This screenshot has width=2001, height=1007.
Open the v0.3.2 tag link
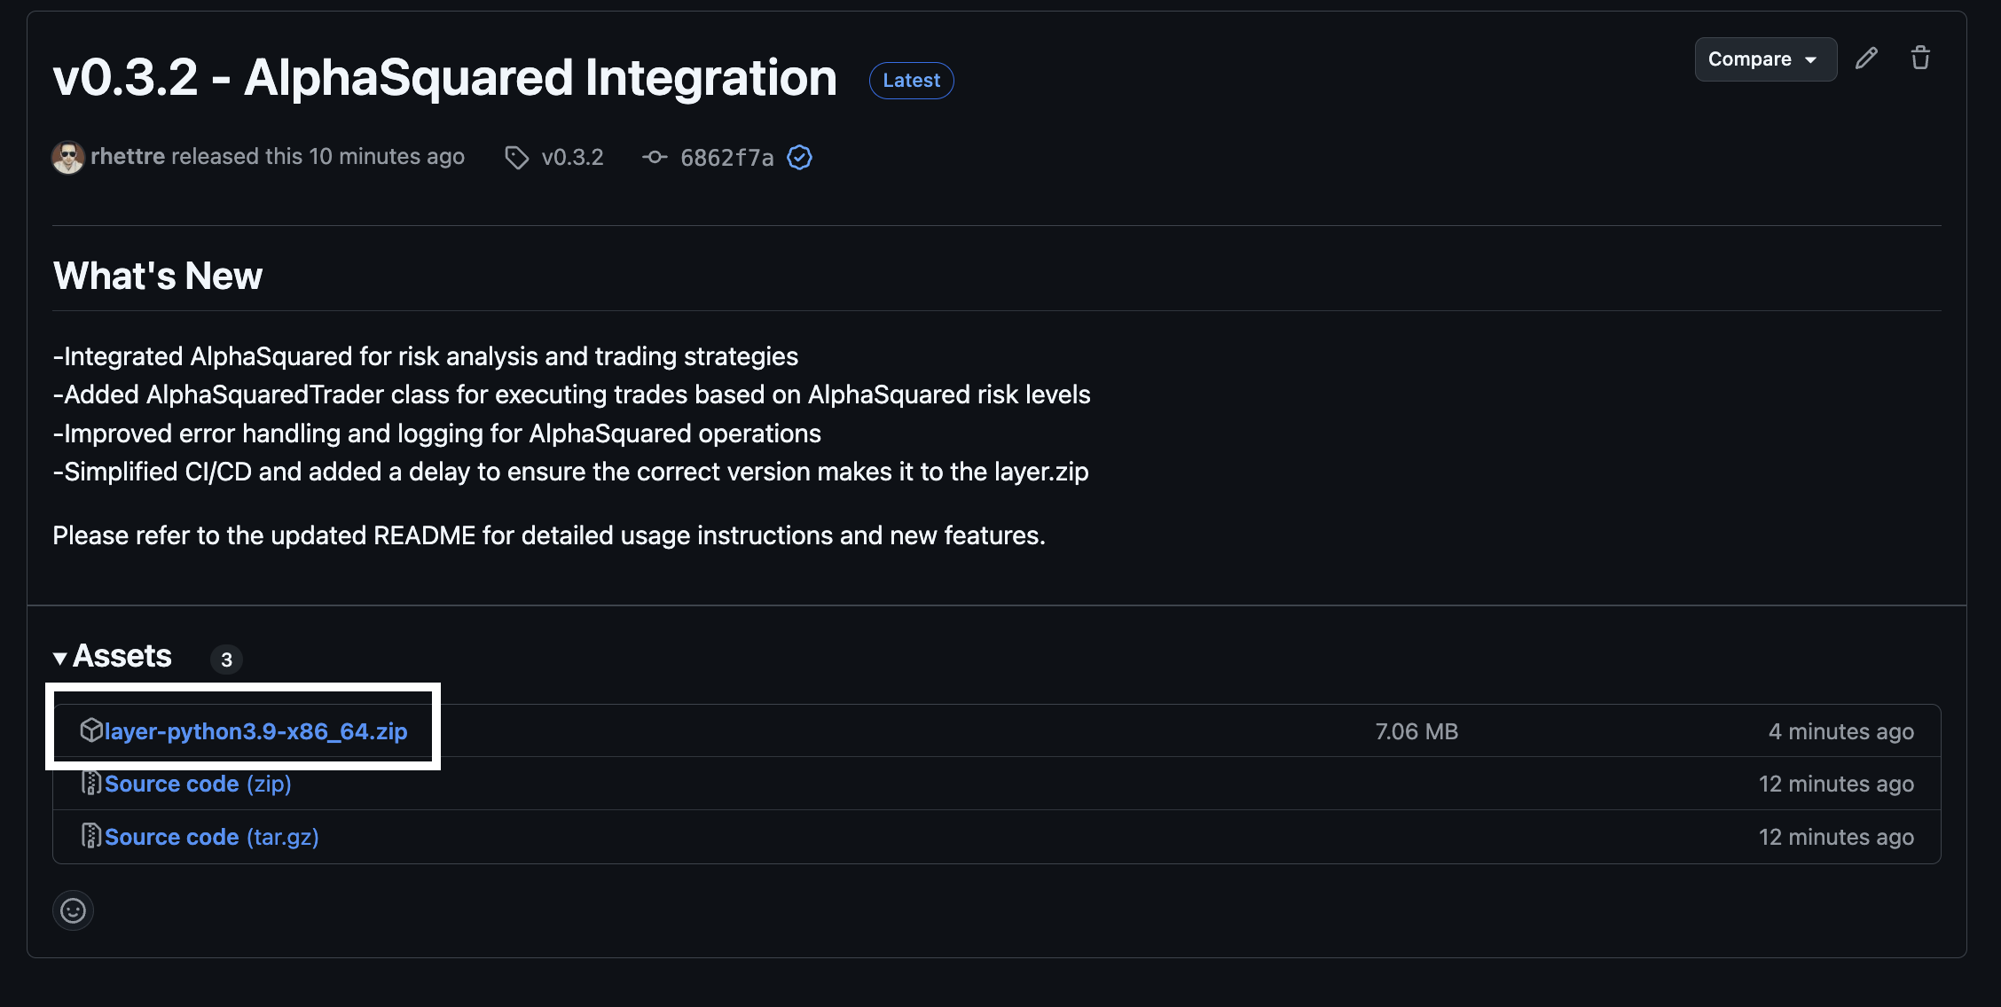point(572,158)
